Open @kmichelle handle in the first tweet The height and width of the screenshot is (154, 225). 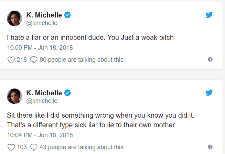click(x=42, y=23)
